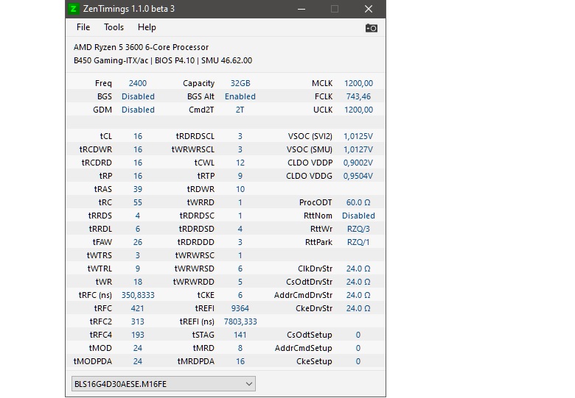Click the tMRDPDA value 16
The image size is (575, 398).
pyautogui.click(x=240, y=361)
